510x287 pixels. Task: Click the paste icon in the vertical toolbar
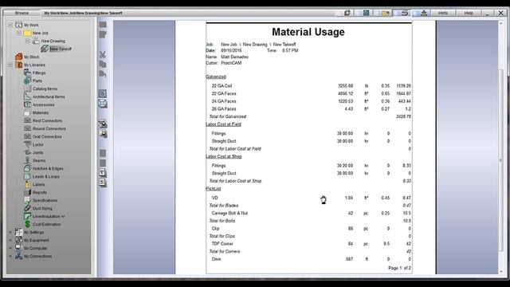[x=103, y=74]
